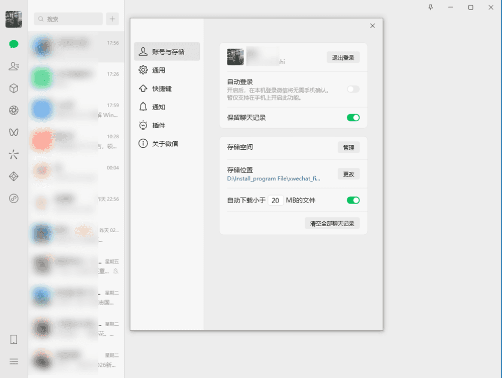
Task: Open the Moments shutter icon
Action: (14, 111)
